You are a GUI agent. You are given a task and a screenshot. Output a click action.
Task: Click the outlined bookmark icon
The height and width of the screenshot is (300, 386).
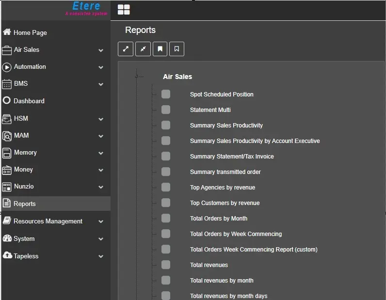(177, 49)
